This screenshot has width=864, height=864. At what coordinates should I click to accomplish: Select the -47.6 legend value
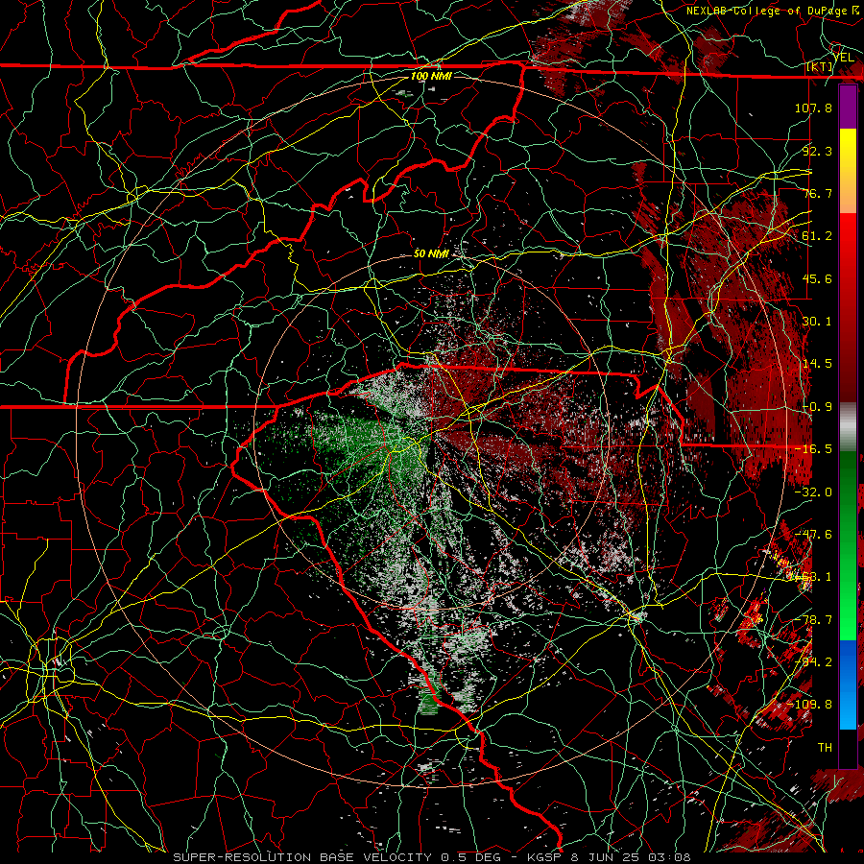pyautogui.click(x=813, y=535)
